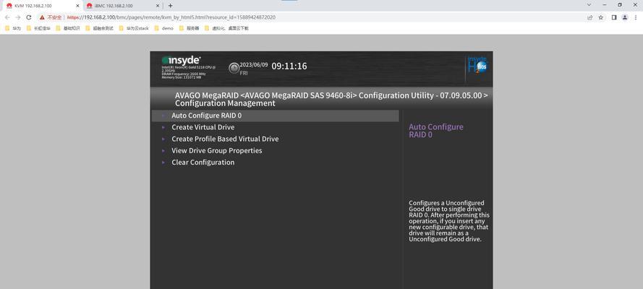Open the 基础知识 bookmark folder
Image resolution: width=643 pixels, height=289 pixels.
click(x=68, y=29)
